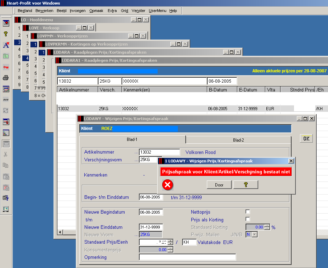Click the scissors cut icon
This screenshot has height=268, width=328.
pos(6,155)
